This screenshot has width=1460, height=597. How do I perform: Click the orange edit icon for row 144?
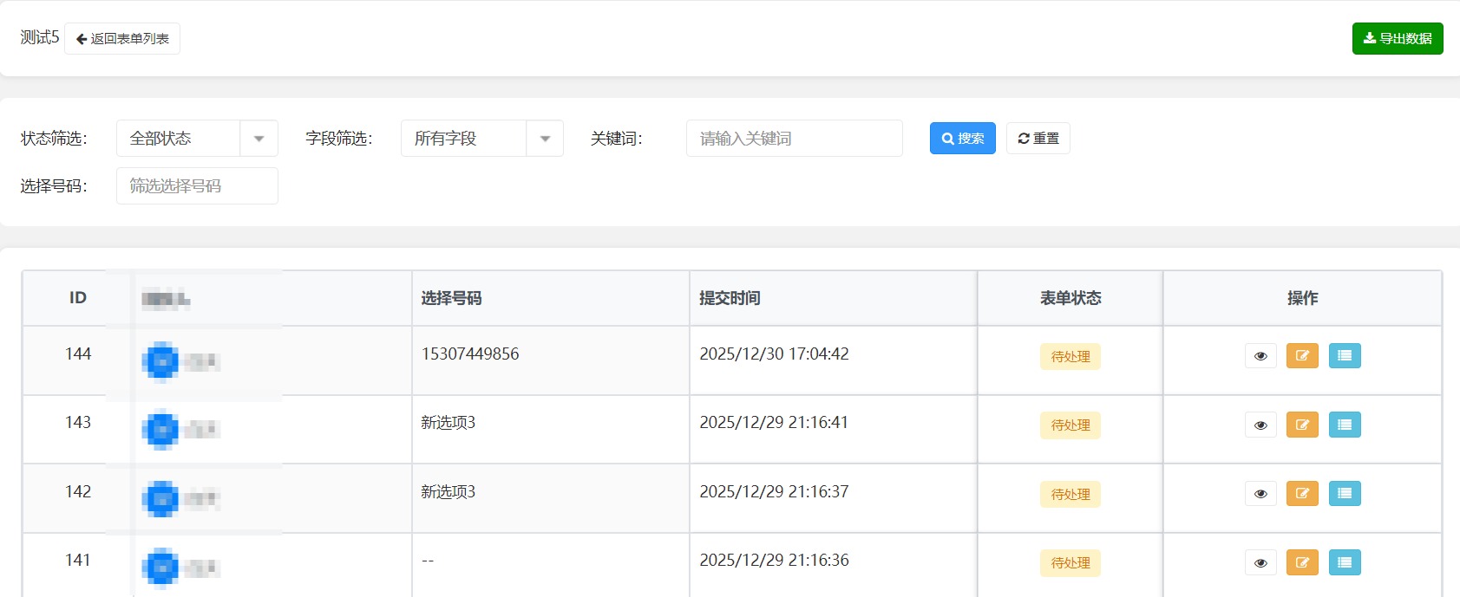coord(1302,356)
